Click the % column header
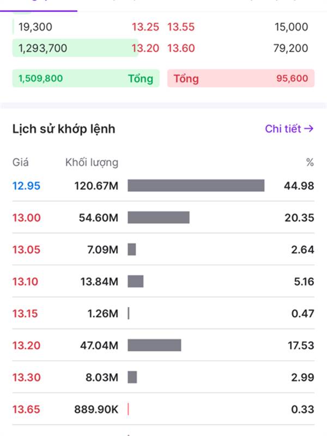Image resolution: width=327 pixels, height=436 pixels. [x=310, y=162]
